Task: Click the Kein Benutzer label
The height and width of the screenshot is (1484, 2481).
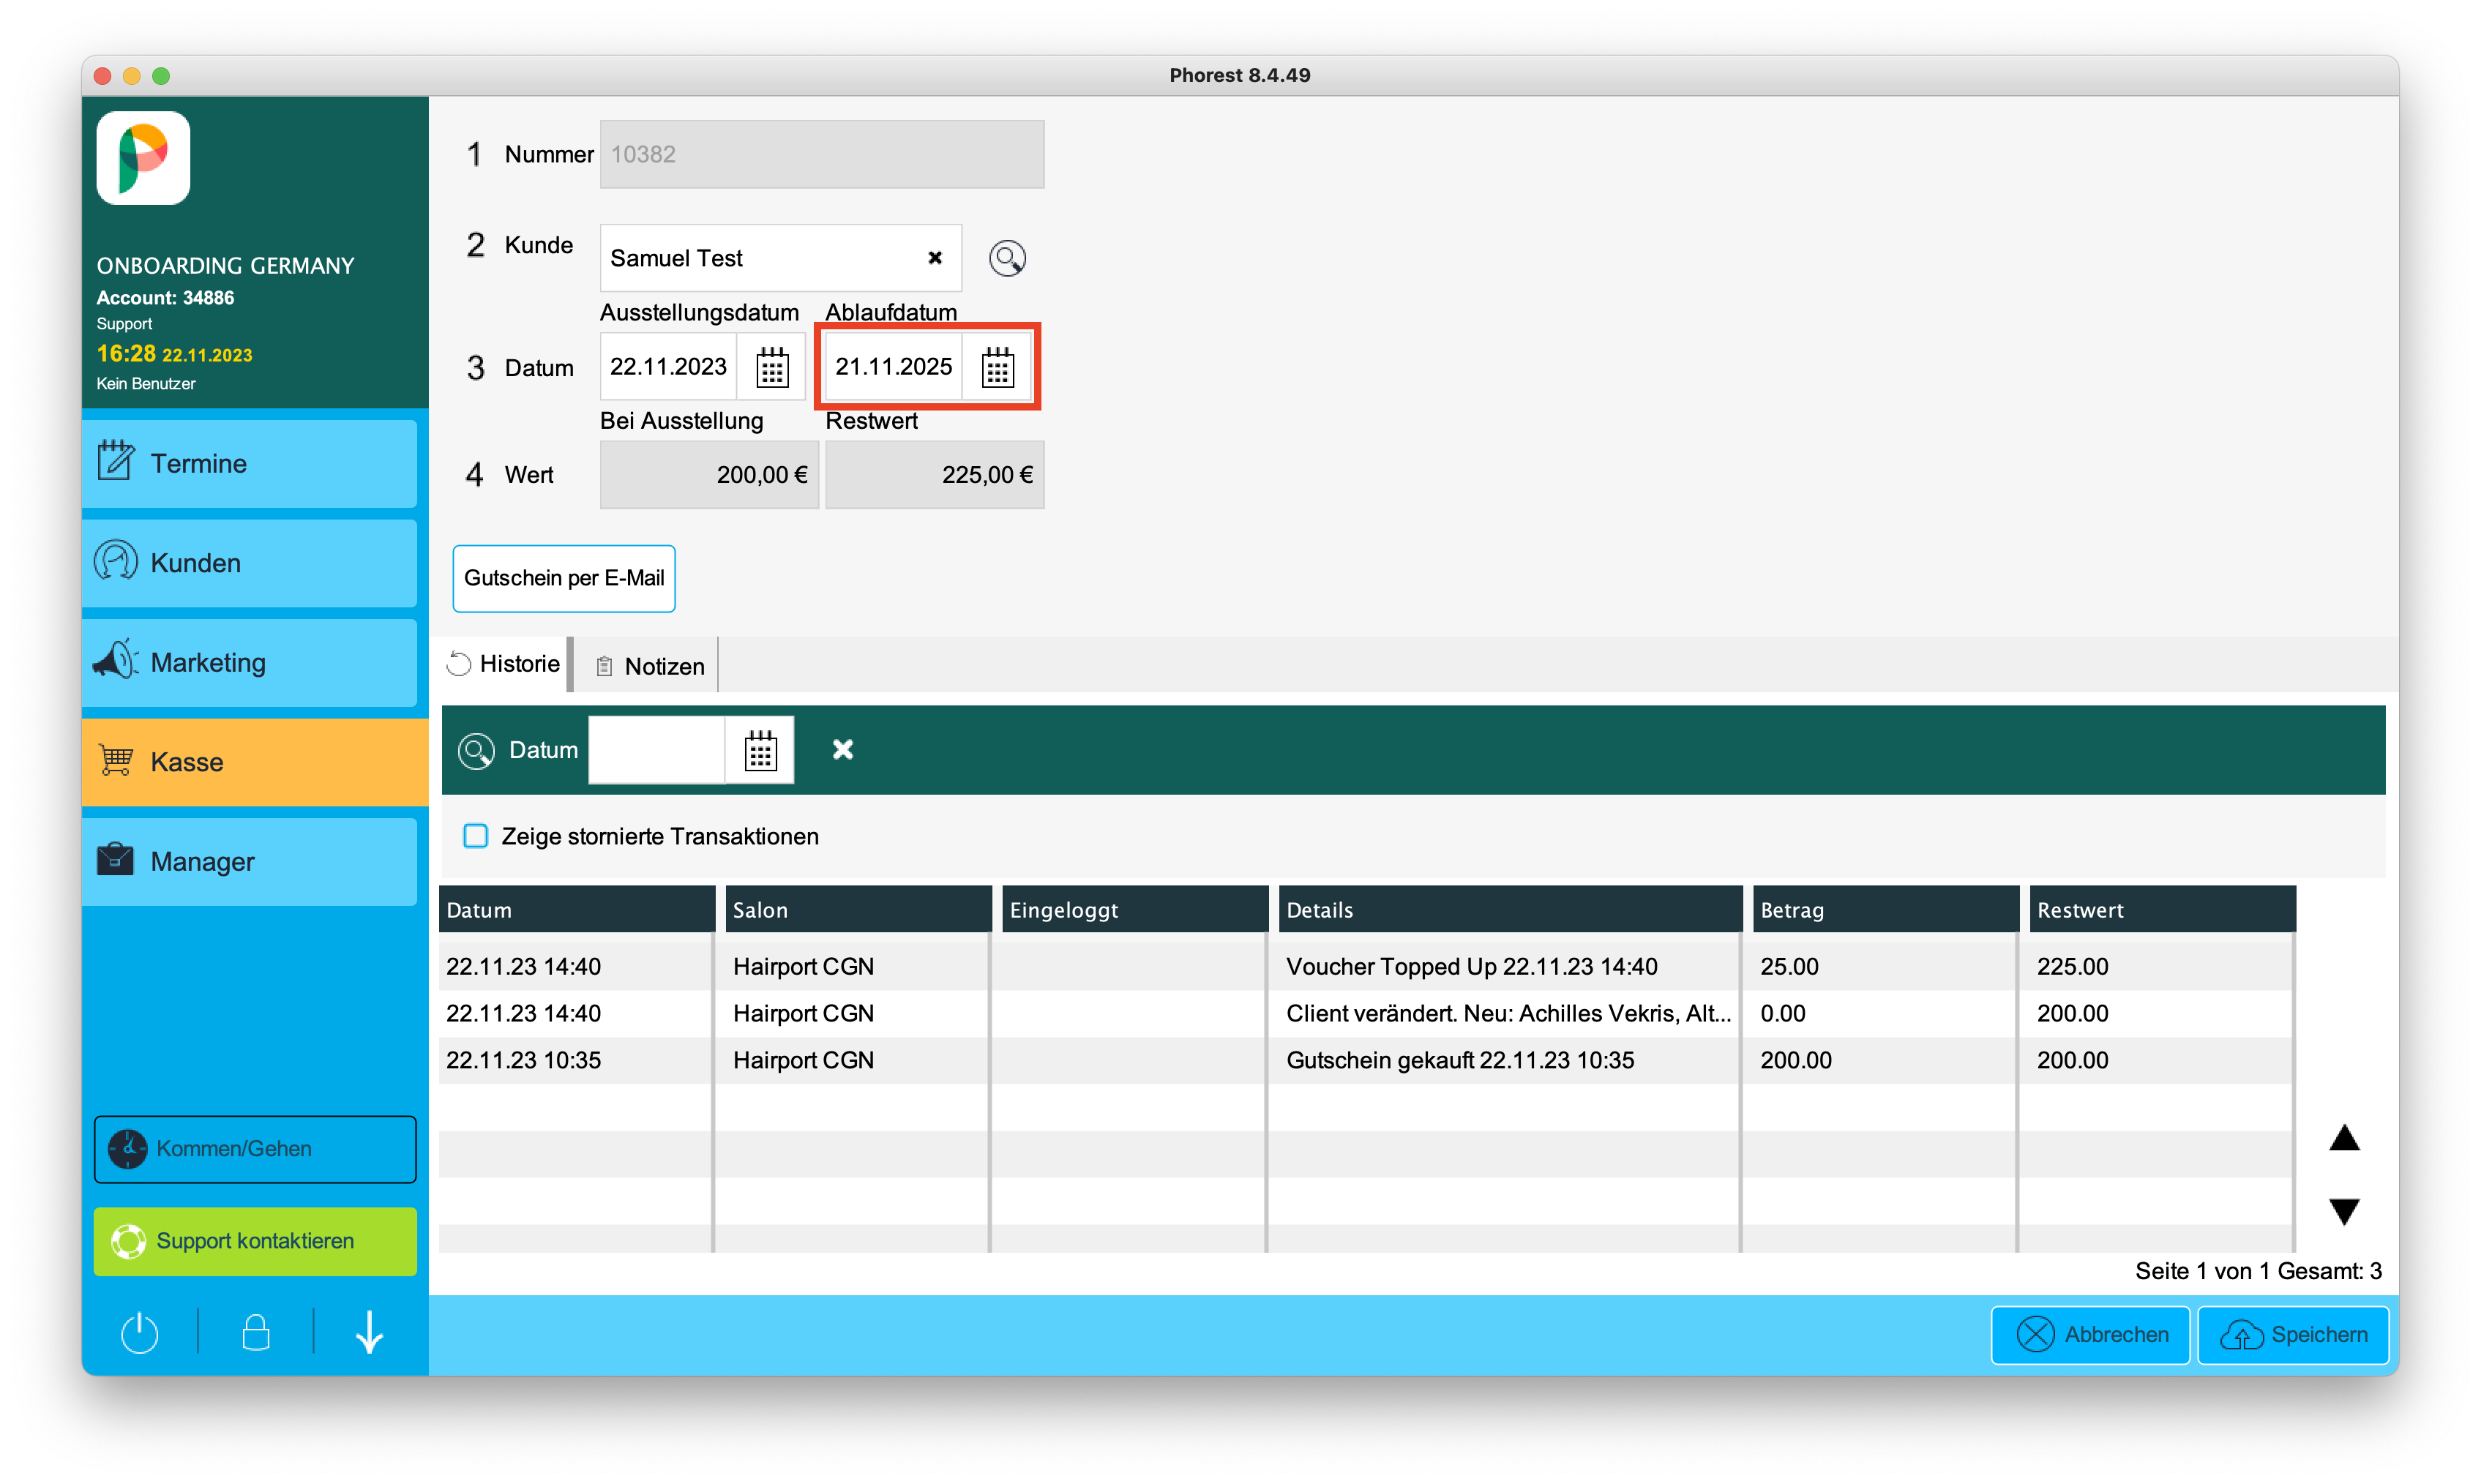Action: tap(146, 384)
